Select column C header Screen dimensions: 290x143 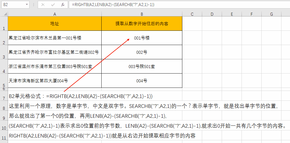pos(192,14)
